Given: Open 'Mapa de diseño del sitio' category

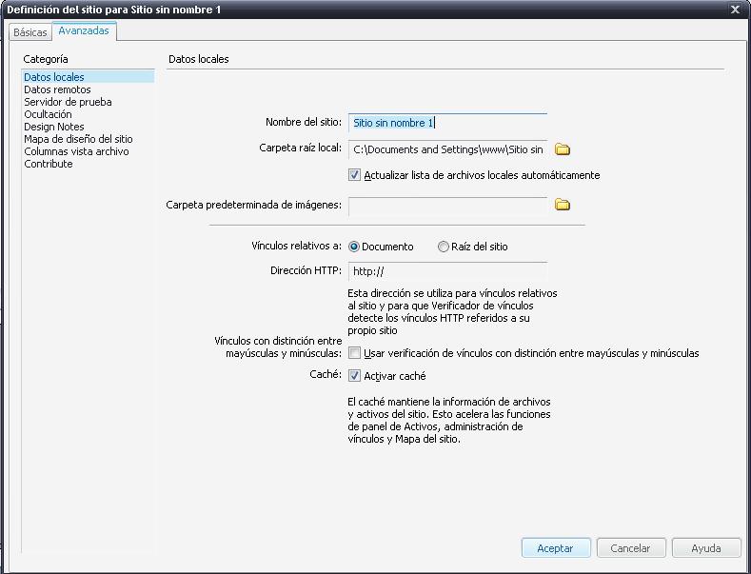Looking at the screenshot, I should [x=78, y=139].
